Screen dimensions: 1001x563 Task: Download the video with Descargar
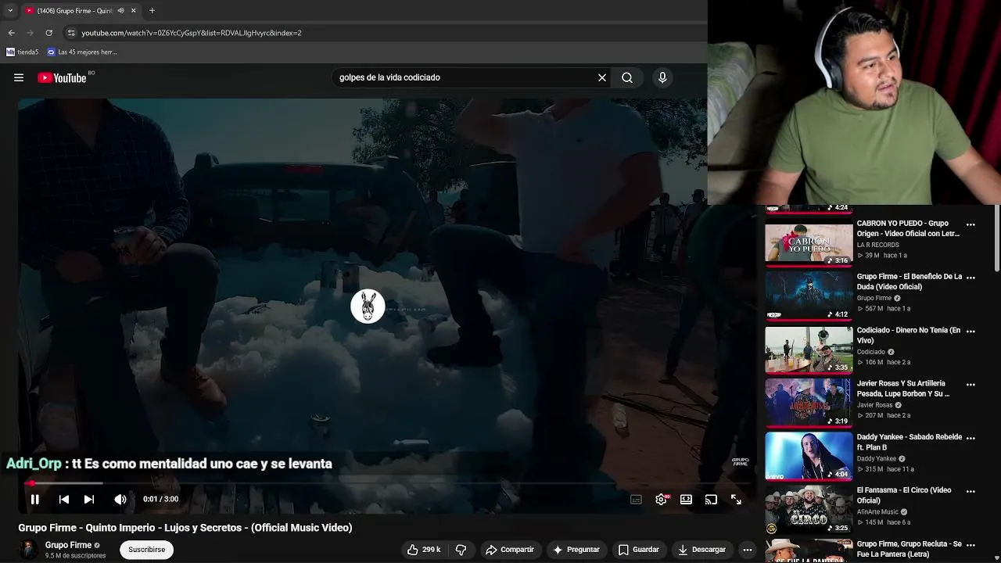point(701,550)
